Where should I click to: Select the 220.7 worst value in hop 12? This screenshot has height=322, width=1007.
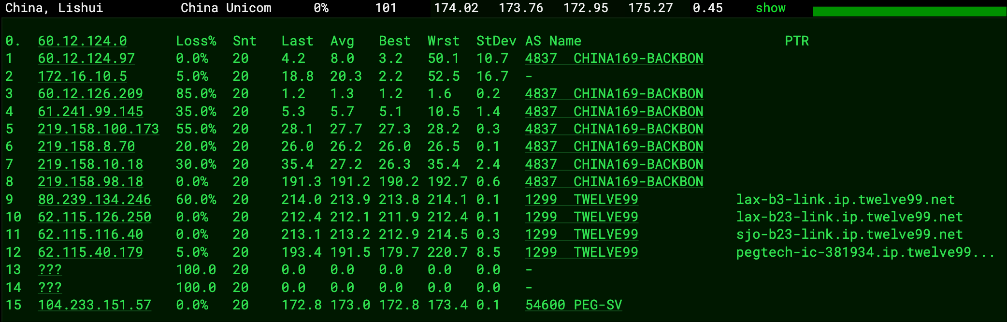(x=448, y=252)
